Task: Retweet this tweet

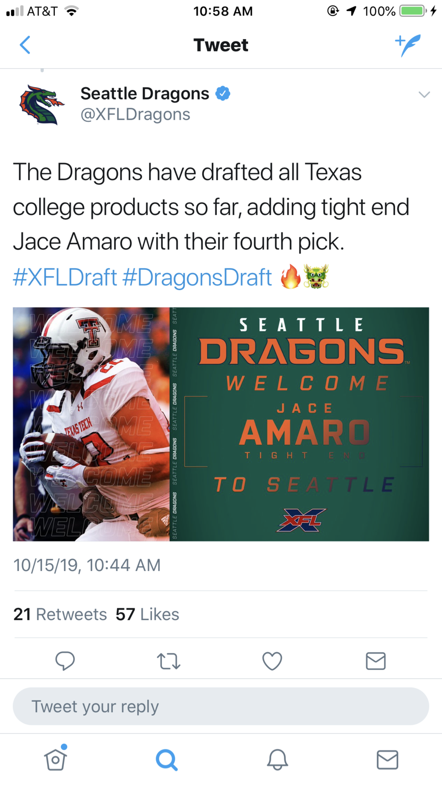Action: pyautogui.click(x=169, y=661)
